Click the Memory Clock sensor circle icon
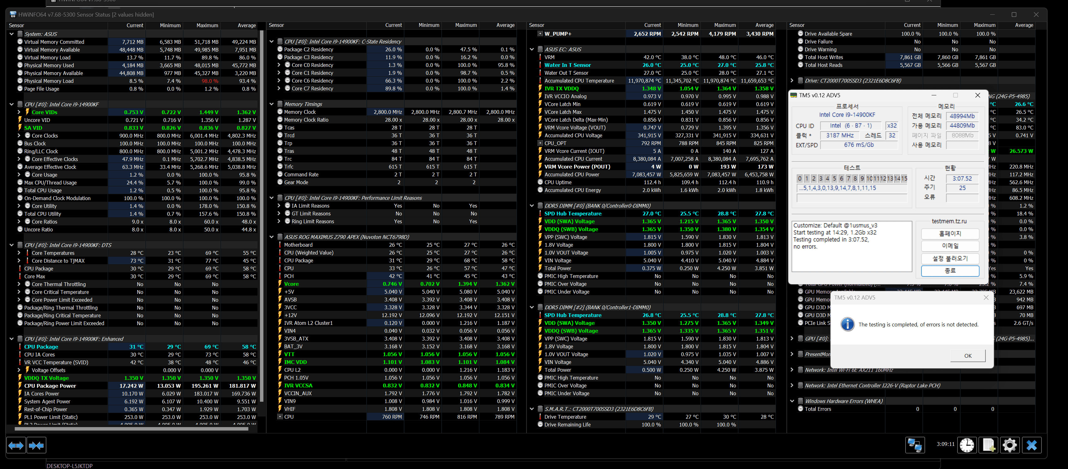The image size is (1068, 469). coord(280,112)
